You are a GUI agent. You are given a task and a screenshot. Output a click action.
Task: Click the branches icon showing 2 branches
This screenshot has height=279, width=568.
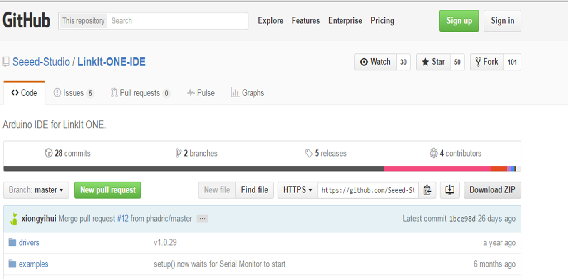click(x=179, y=153)
